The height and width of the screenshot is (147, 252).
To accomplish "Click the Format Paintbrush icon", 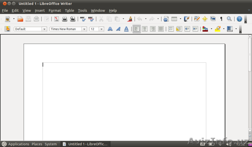I will pos(129,19).
